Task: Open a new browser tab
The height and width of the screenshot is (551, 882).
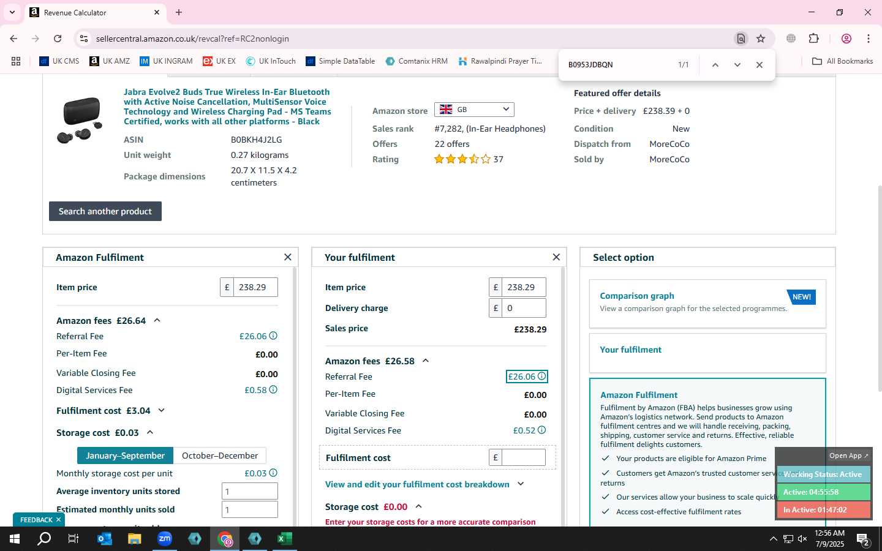Action: [179, 12]
